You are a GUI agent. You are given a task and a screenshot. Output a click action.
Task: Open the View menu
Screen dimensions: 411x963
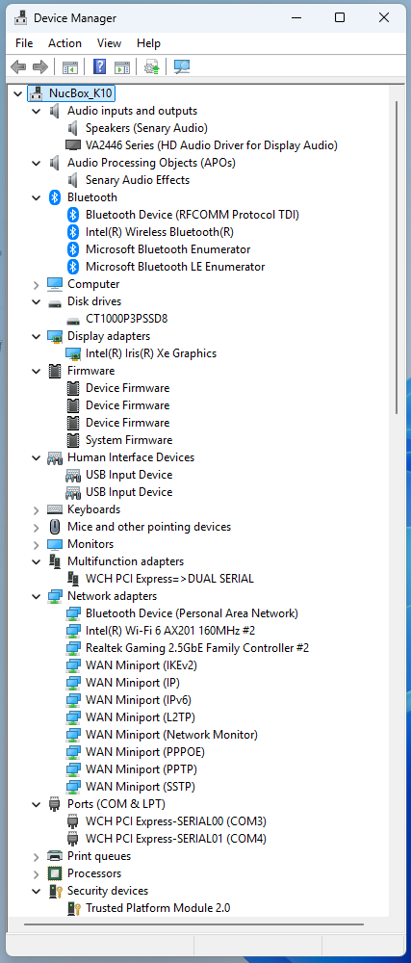(109, 43)
